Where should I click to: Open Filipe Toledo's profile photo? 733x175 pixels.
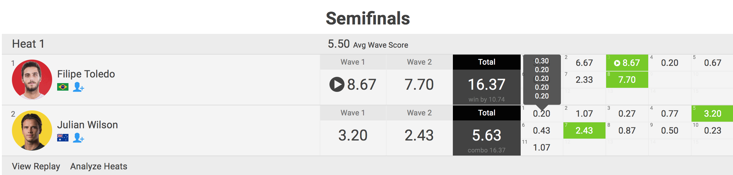click(32, 80)
